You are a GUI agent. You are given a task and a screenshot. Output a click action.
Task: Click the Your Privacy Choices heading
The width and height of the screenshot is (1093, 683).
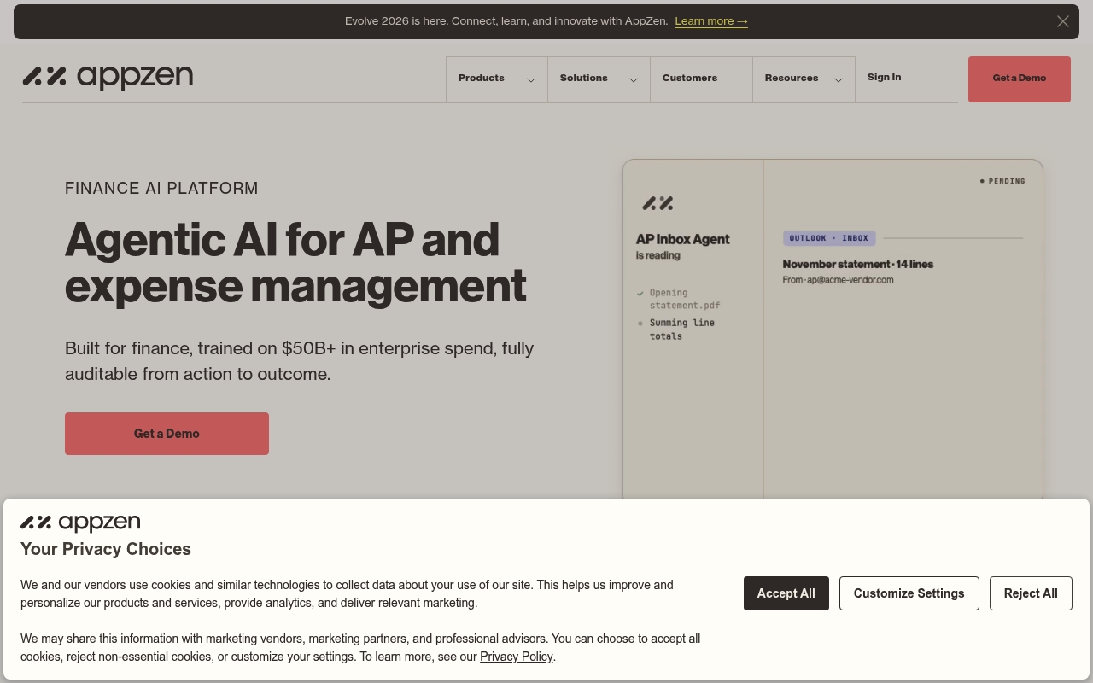106,549
